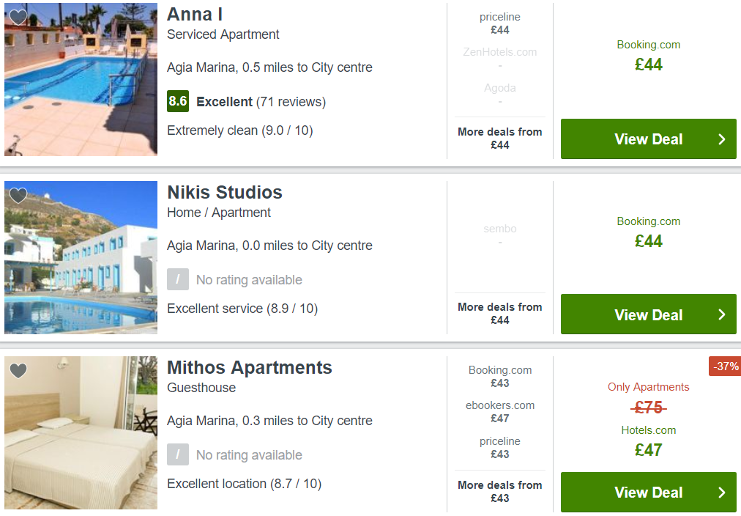
Task: Click the grey no-rating badge on Mithos Apartments
Action: point(178,454)
